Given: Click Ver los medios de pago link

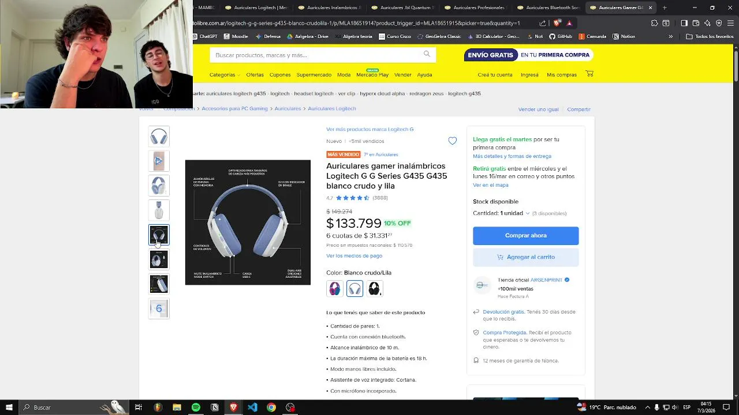Looking at the screenshot, I should [354, 256].
